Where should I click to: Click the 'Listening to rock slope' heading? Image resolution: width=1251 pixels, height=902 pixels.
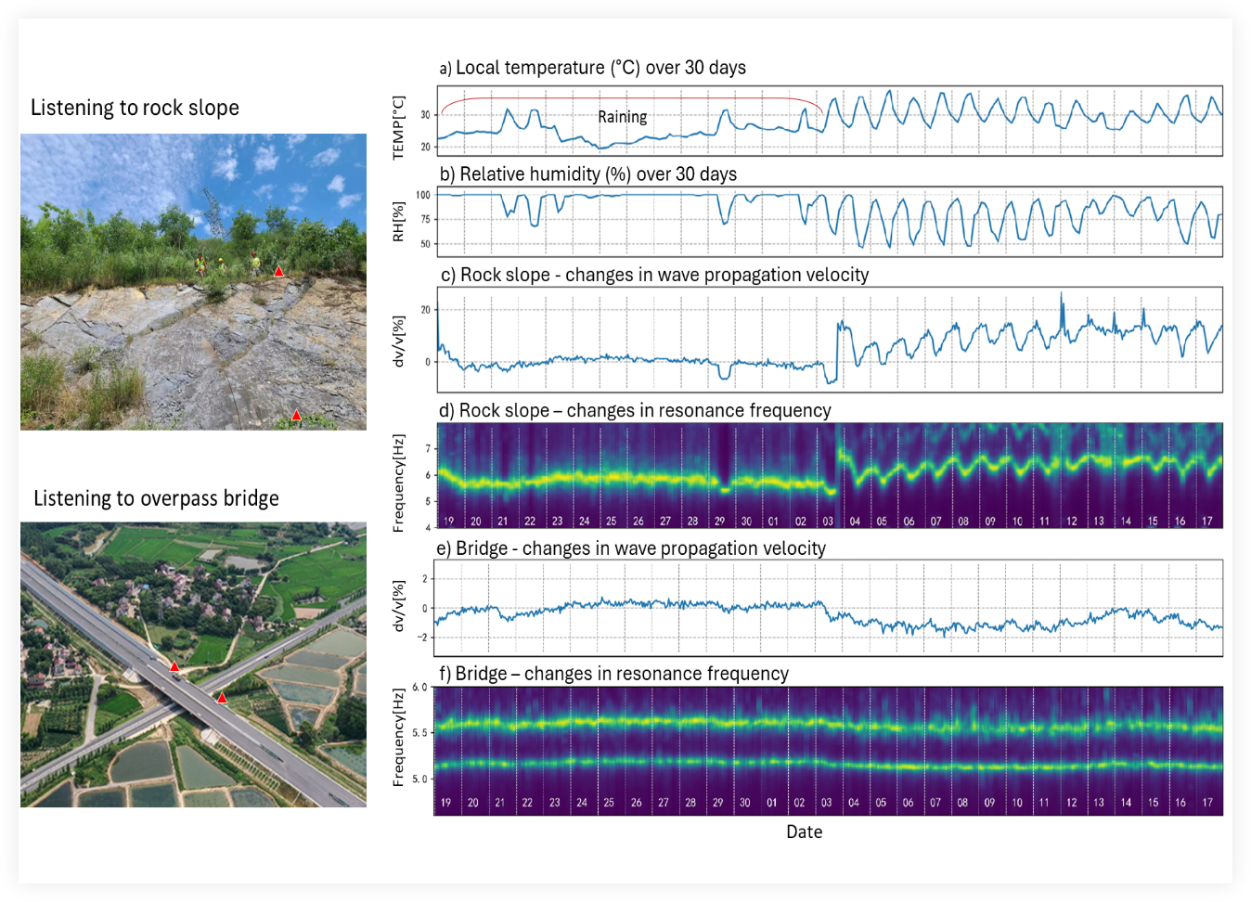click(135, 108)
